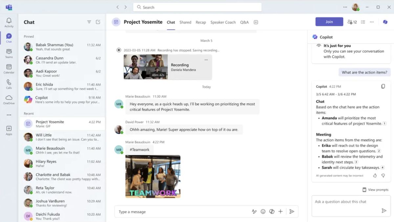Open the Copilot pinned chat
Viewport: 394px width, 222px height.
tap(62, 99)
